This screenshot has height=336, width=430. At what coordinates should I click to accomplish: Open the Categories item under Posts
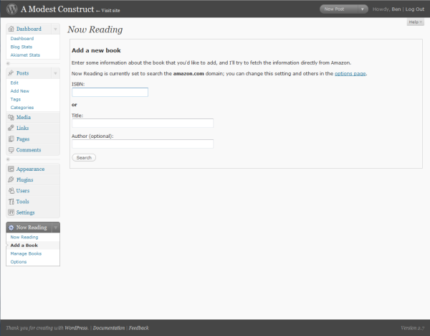pyautogui.click(x=21, y=107)
